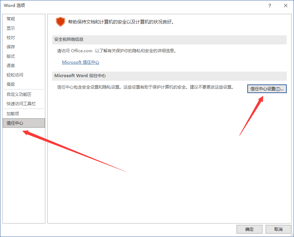
Task: Click the help question mark icon
Action: tap(270, 6)
